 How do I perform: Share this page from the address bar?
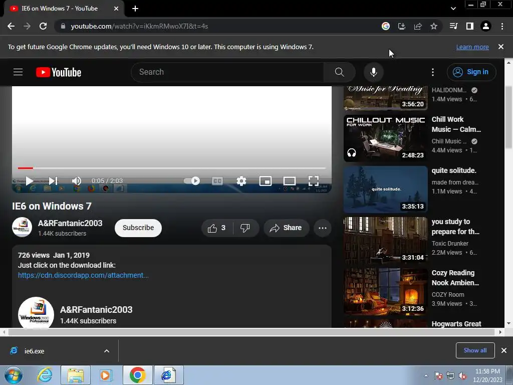point(418,26)
